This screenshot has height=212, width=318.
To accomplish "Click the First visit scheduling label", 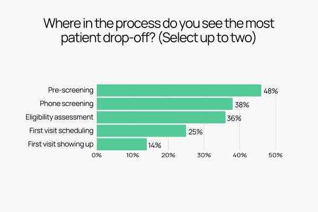I will coord(61,130).
